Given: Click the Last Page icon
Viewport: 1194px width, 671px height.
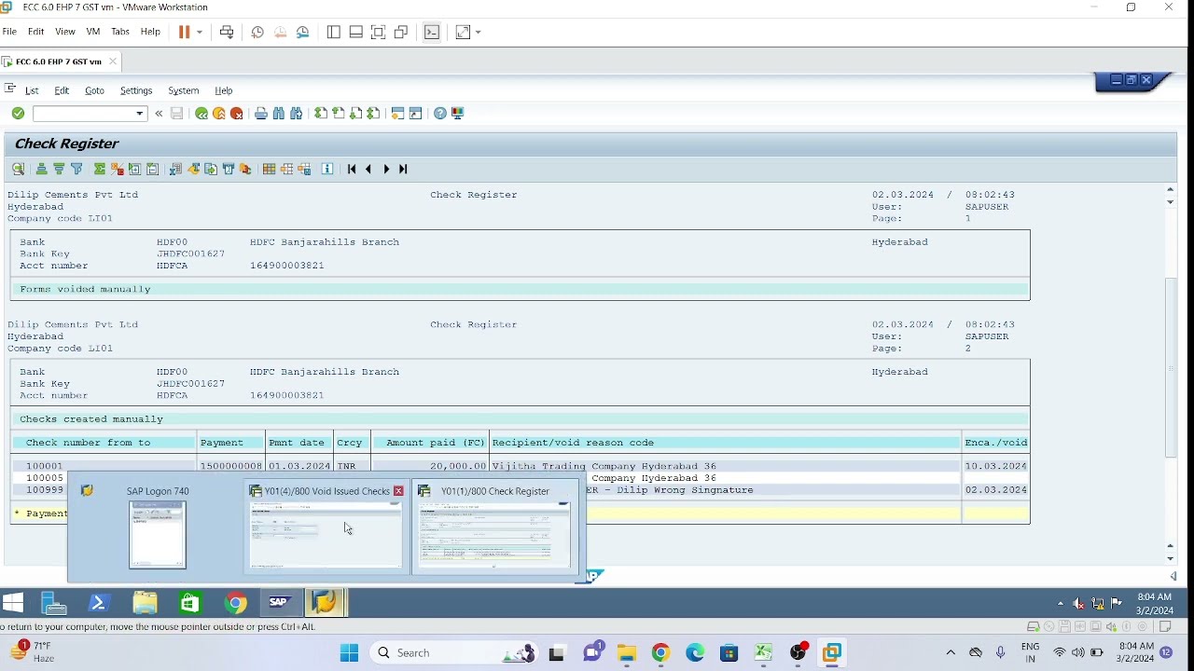Looking at the screenshot, I should [374, 114].
